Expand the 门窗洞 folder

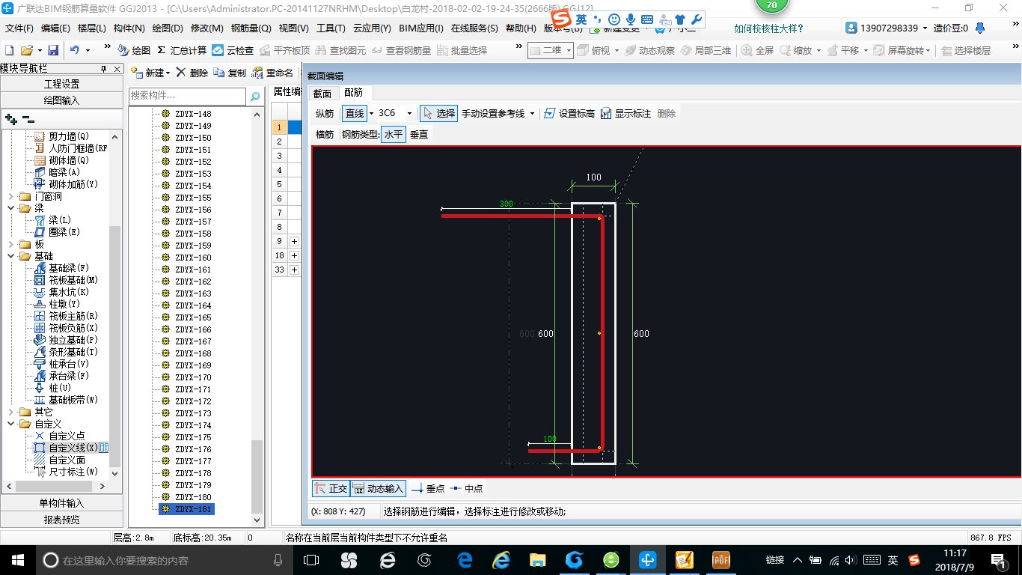(10, 196)
